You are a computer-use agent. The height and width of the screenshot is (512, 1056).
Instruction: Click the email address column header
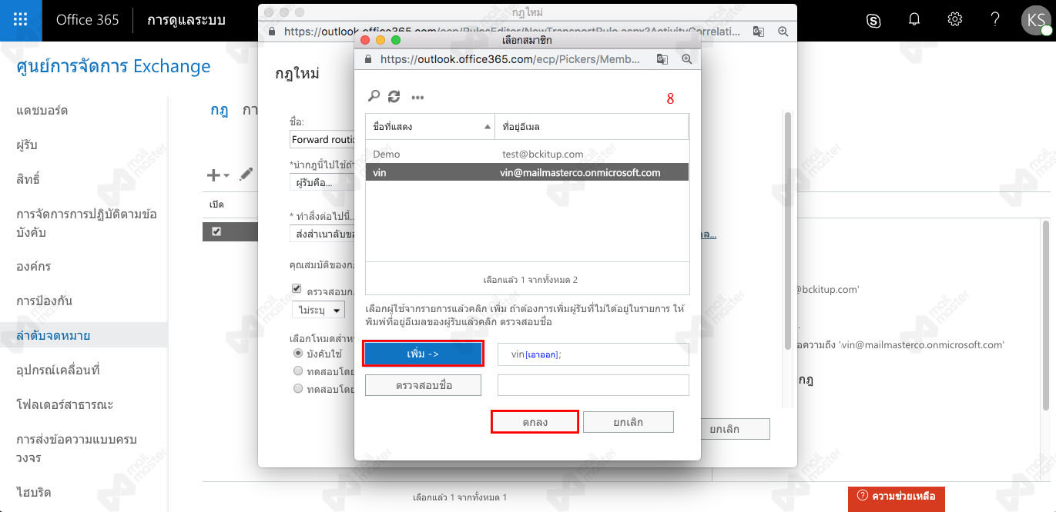(x=592, y=126)
